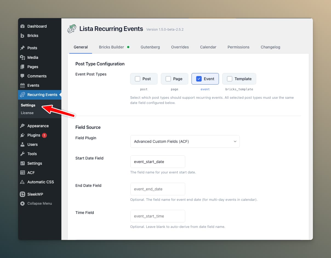The width and height of the screenshot is (331, 258).
Task: Switch to the Calendar tab
Action: [208, 47]
